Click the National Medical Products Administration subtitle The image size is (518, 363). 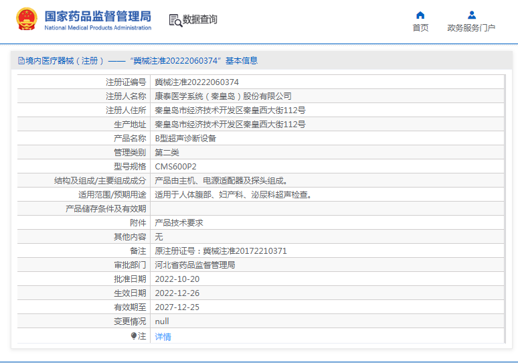(98, 27)
